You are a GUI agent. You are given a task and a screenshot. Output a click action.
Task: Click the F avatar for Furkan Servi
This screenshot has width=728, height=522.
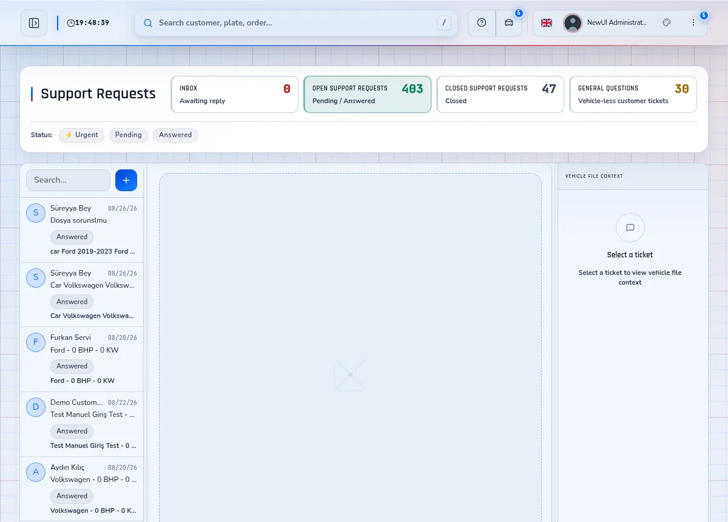click(x=36, y=342)
